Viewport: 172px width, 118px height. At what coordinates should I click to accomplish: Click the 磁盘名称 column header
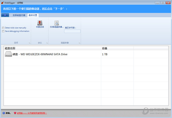[52, 48]
